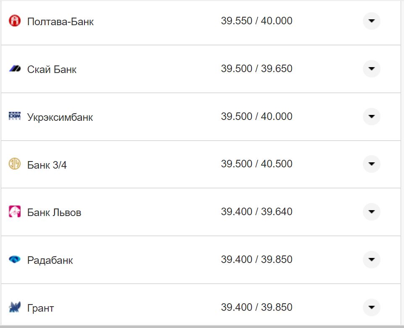
Task: Show details for Банк Львов
Action: click(371, 212)
